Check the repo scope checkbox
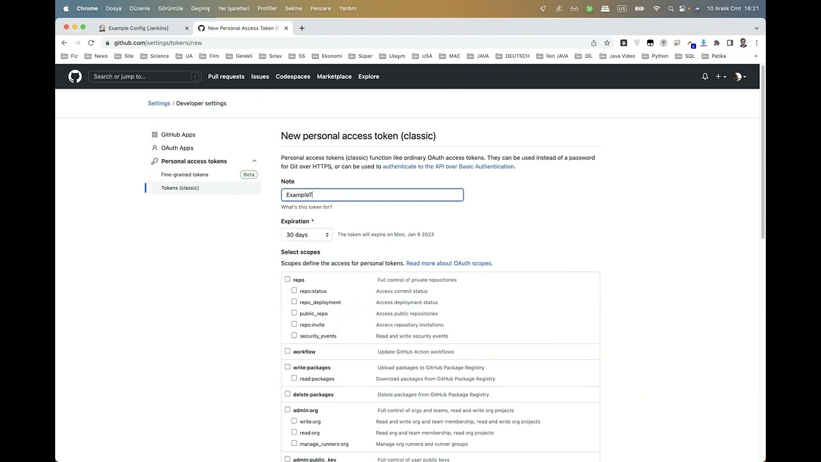 pos(287,279)
